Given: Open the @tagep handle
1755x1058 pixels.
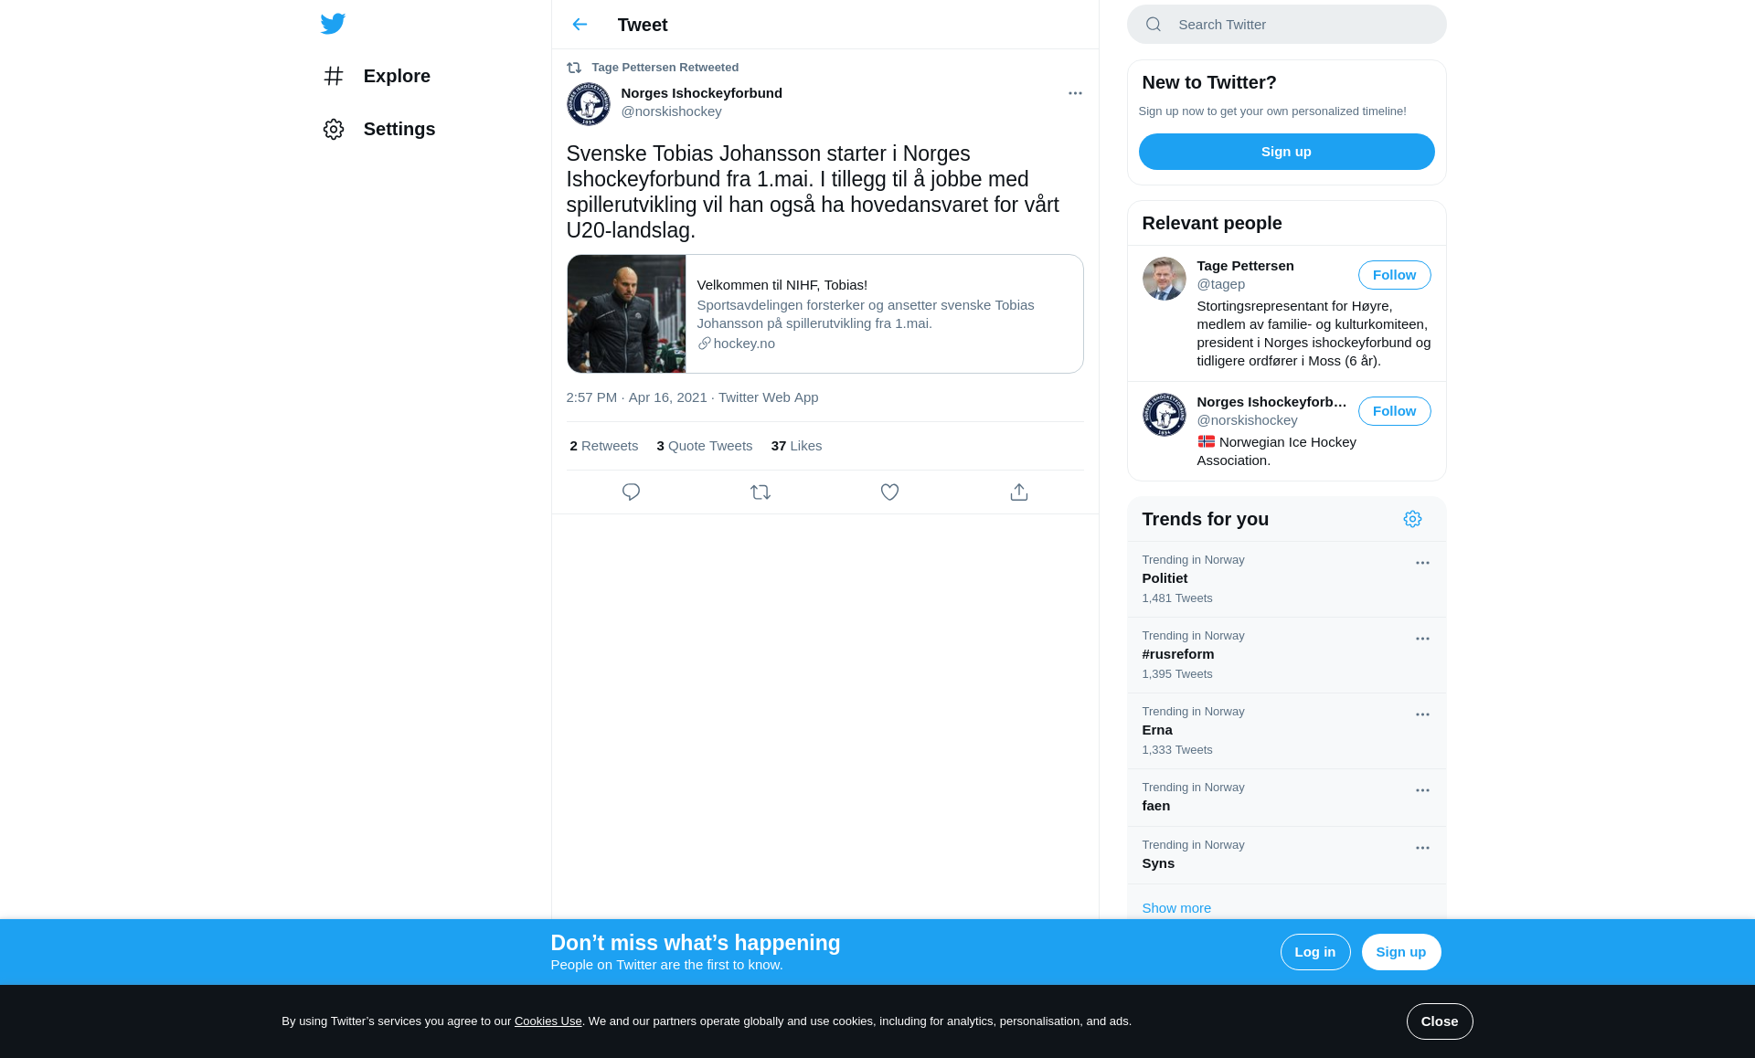Looking at the screenshot, I should tap(1220, 284).
